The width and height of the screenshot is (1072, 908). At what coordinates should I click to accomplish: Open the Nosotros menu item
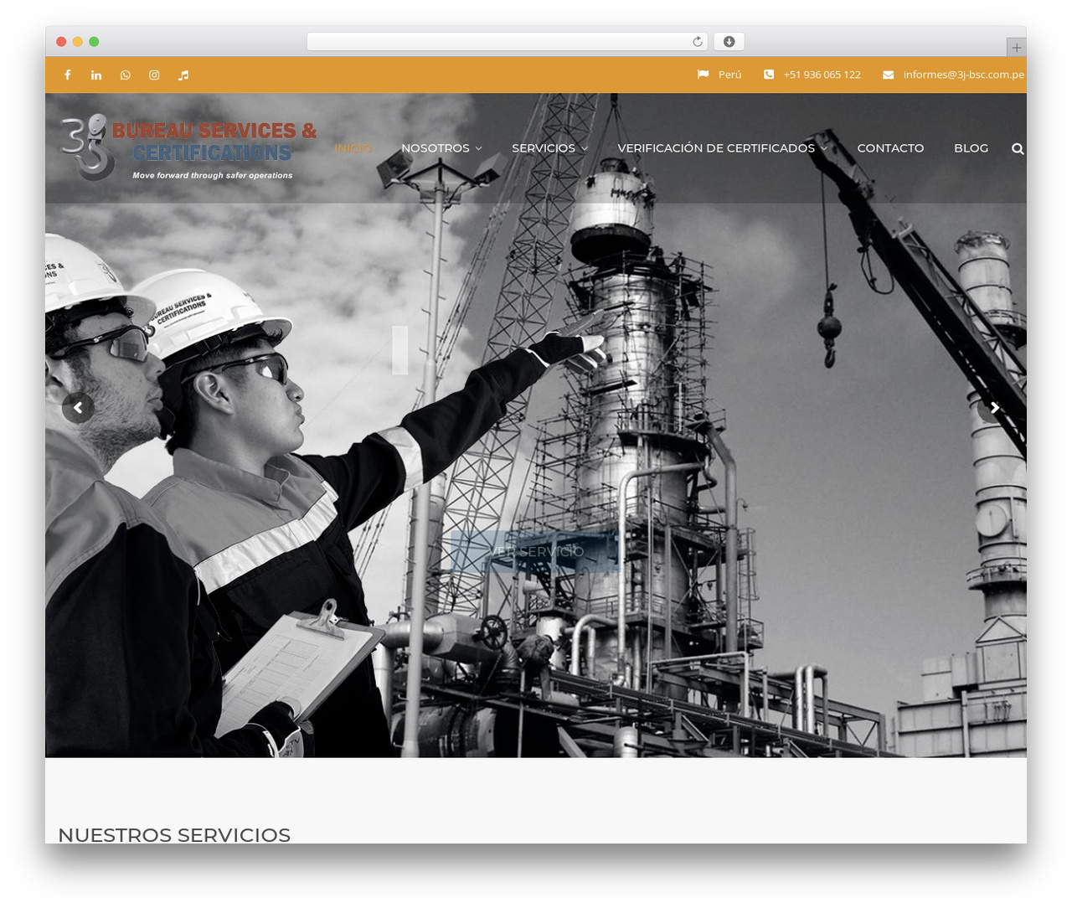click(435, 148)
